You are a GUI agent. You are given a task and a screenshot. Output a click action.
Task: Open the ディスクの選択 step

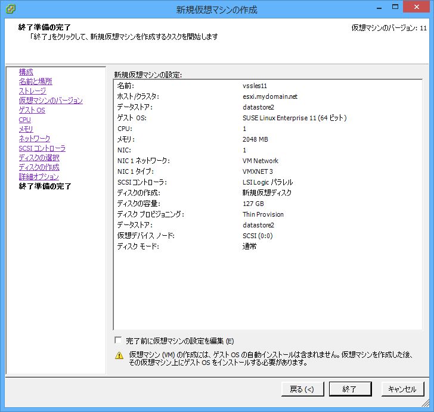pyautogui.click(x=39, y=158)
